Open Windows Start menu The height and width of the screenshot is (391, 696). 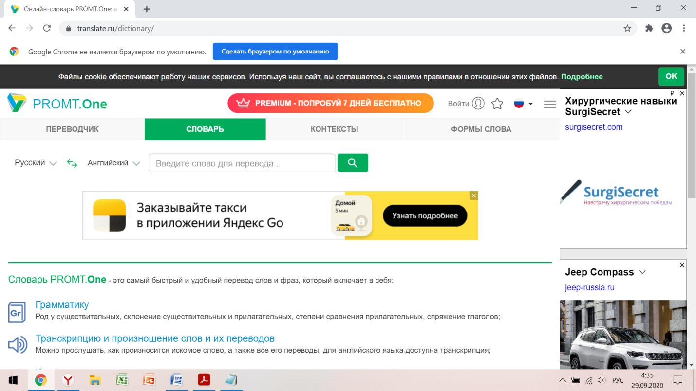pos(13,380)
